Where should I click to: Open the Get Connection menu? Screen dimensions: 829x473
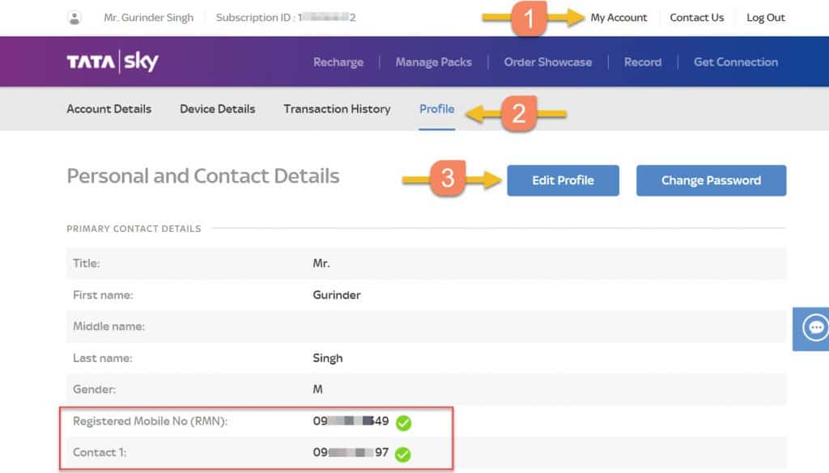[x=735, y=61]
